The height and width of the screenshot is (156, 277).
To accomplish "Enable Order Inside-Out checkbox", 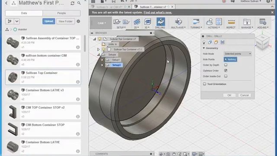I will tap(225, 76).
